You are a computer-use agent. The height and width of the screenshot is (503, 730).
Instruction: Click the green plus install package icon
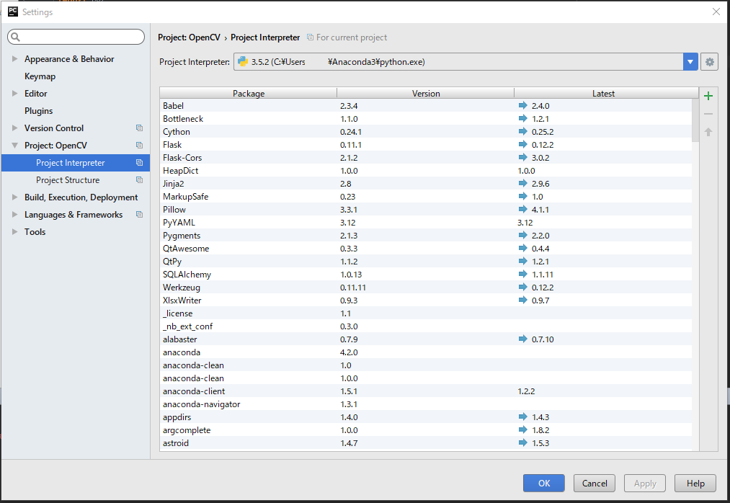click(708, 97)
